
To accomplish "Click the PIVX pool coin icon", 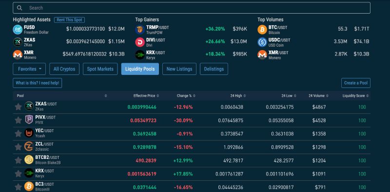I will [29, 120].
